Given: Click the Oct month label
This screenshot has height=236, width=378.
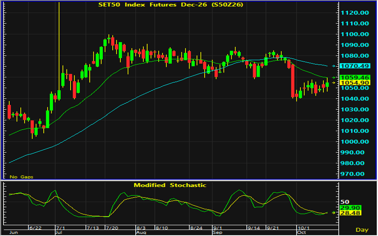Looking at the screenshot, I should pyautogui.click(x=301, y=233).
